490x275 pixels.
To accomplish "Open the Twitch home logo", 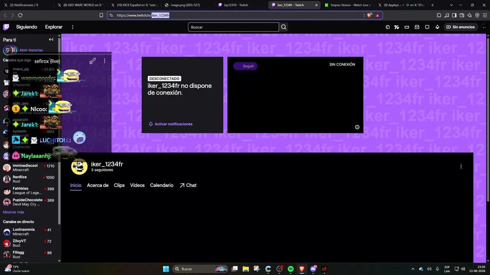I will click(6, 27).
